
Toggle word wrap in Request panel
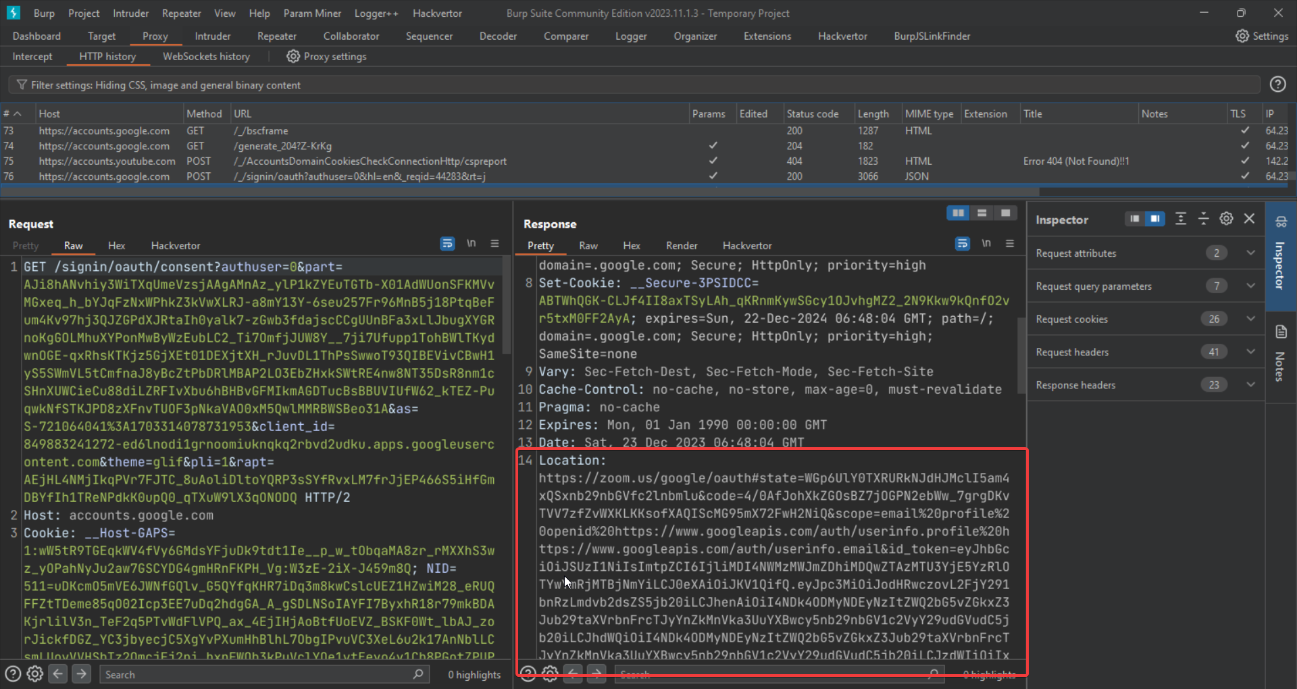coord(447,244)
